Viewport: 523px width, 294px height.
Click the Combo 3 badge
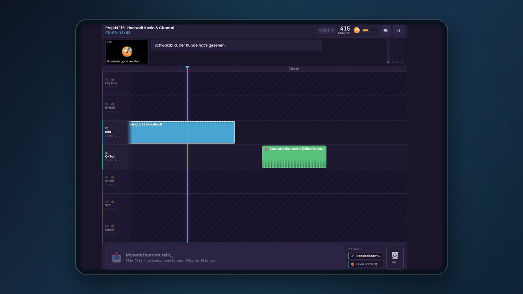[326, 30]
